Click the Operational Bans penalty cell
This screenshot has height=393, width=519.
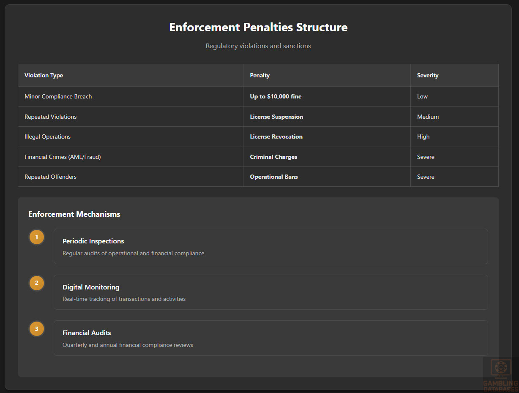click(x=274, y=177)
